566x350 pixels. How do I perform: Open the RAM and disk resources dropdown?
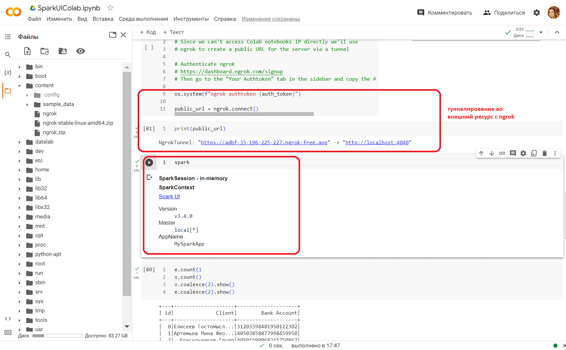(x=541, y=32)
